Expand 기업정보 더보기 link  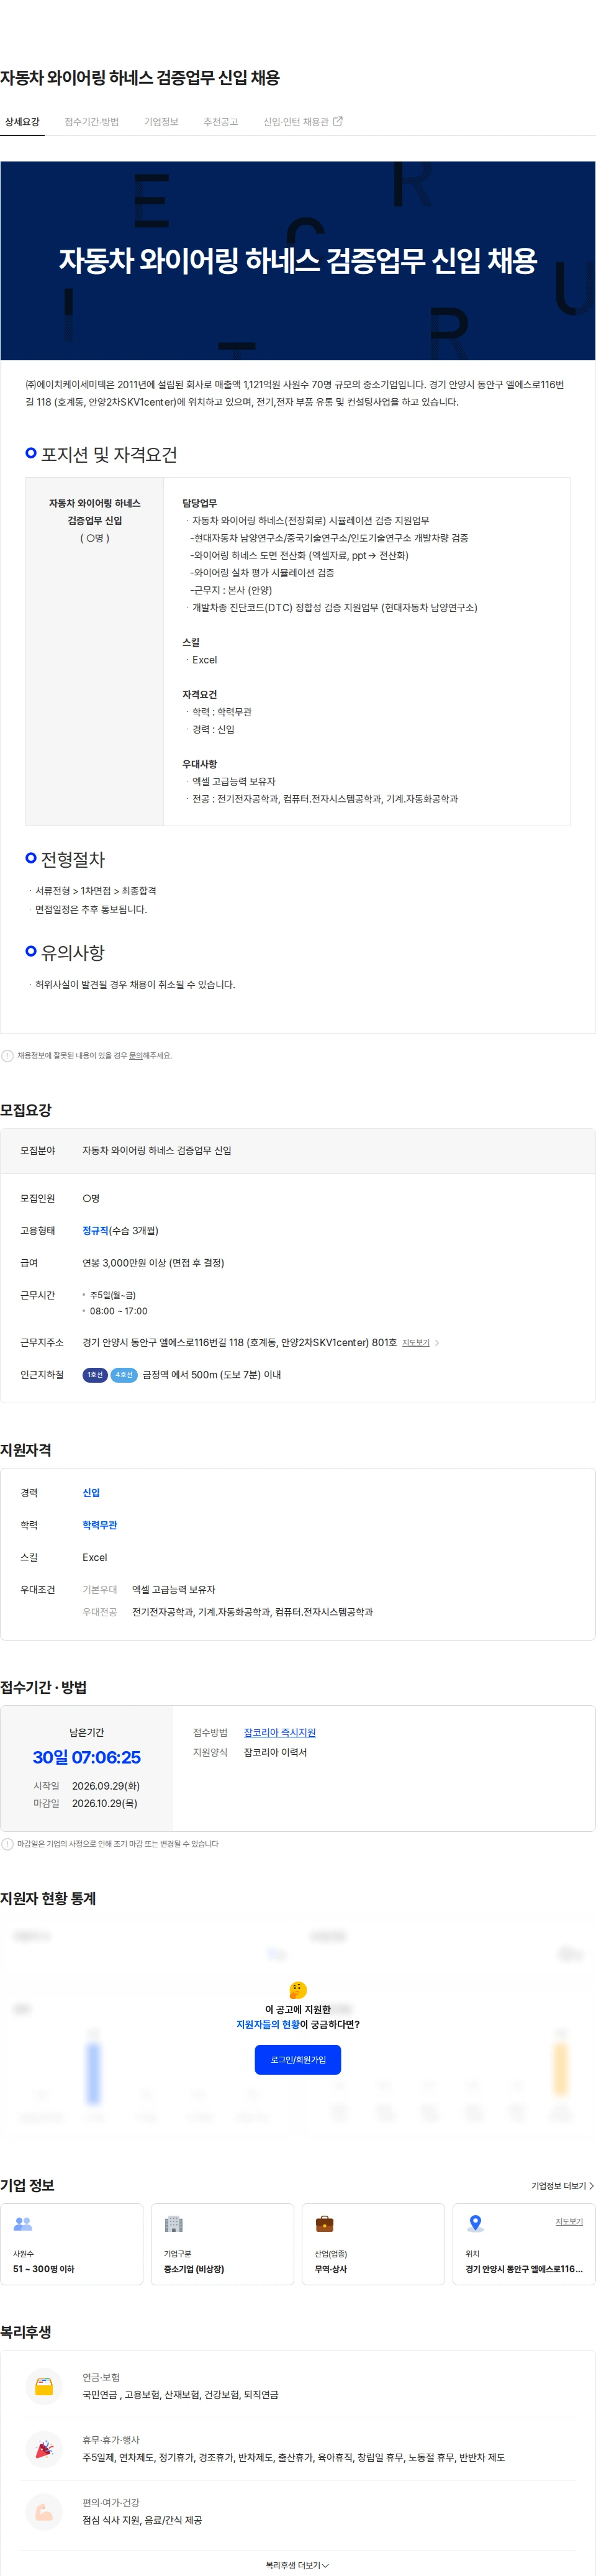pos(563,2185)
